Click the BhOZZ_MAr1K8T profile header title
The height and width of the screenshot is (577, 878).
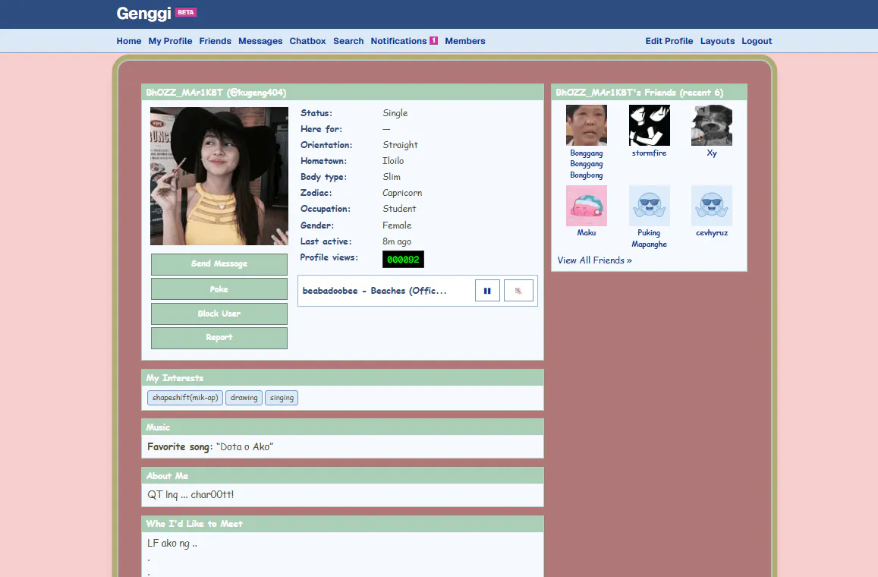(x=216, y=93)
